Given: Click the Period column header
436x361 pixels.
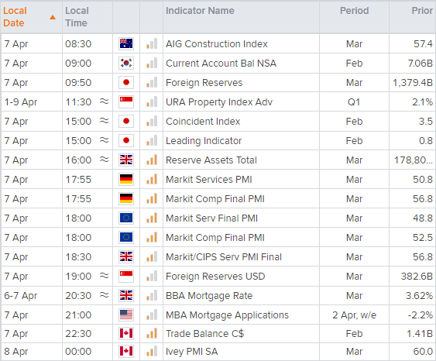Looking at the screenshot, I should click(x=354, y=11).
